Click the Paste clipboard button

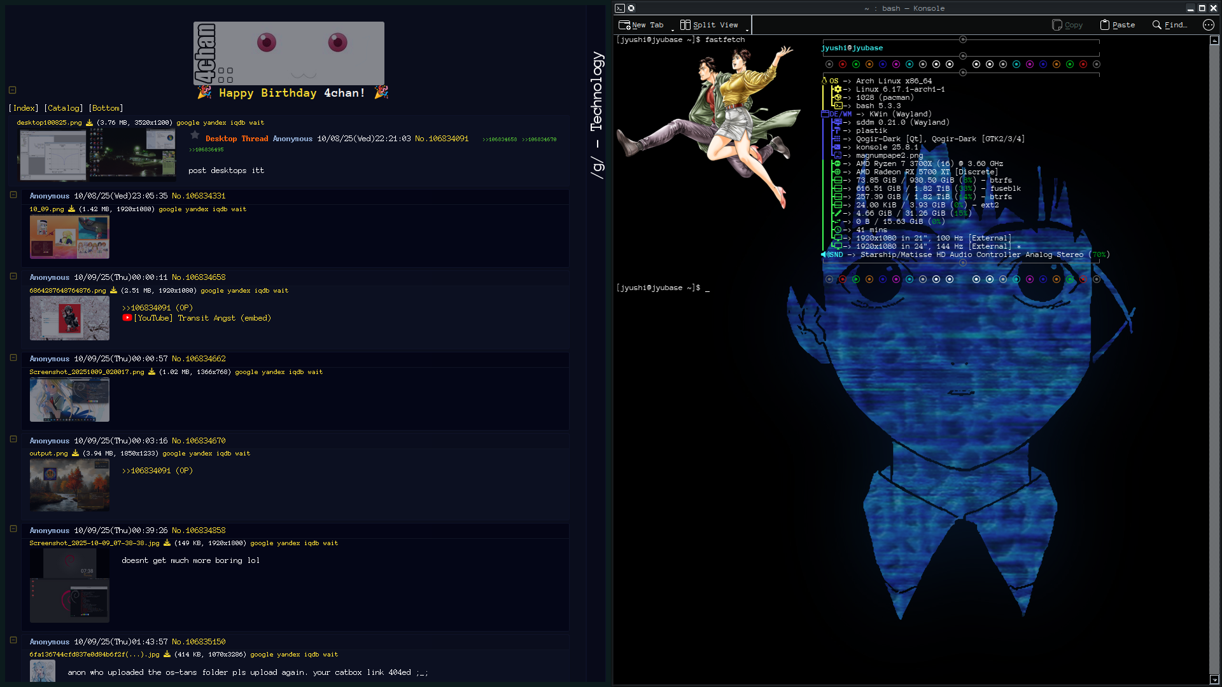coord(1118,25)
